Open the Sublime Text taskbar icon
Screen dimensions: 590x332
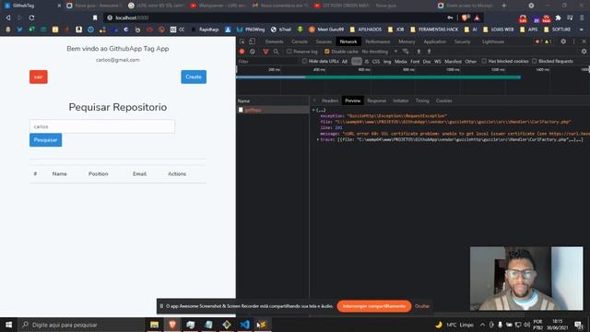pyautogui.click(x=262, y=325)
